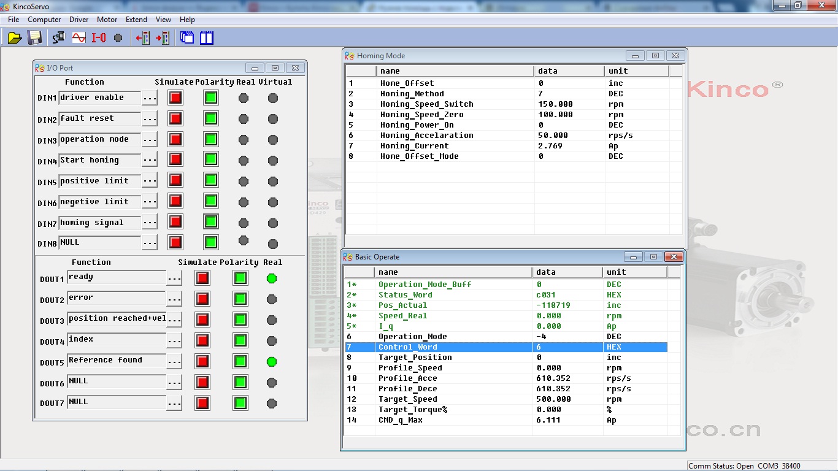This screenshot has height=471, width=838.
Task: Click the tile windows toolbar icon
Action: tap(207, 38)
